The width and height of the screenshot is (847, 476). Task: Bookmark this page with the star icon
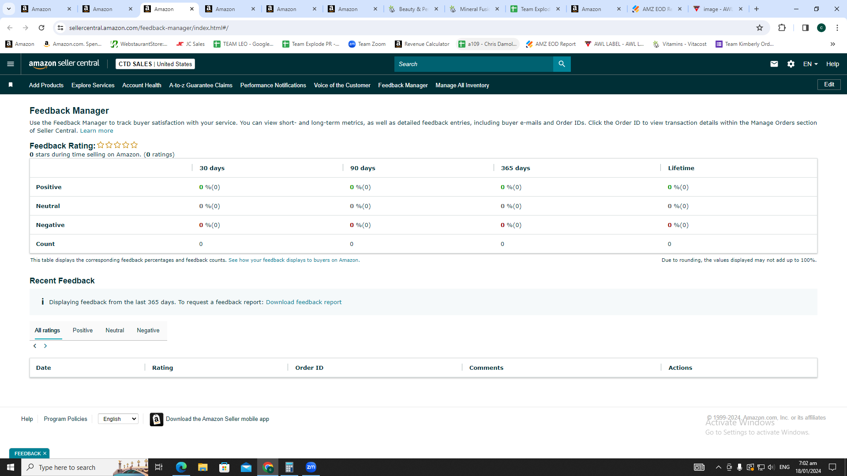pyautogui.click(x=760, y=28)
